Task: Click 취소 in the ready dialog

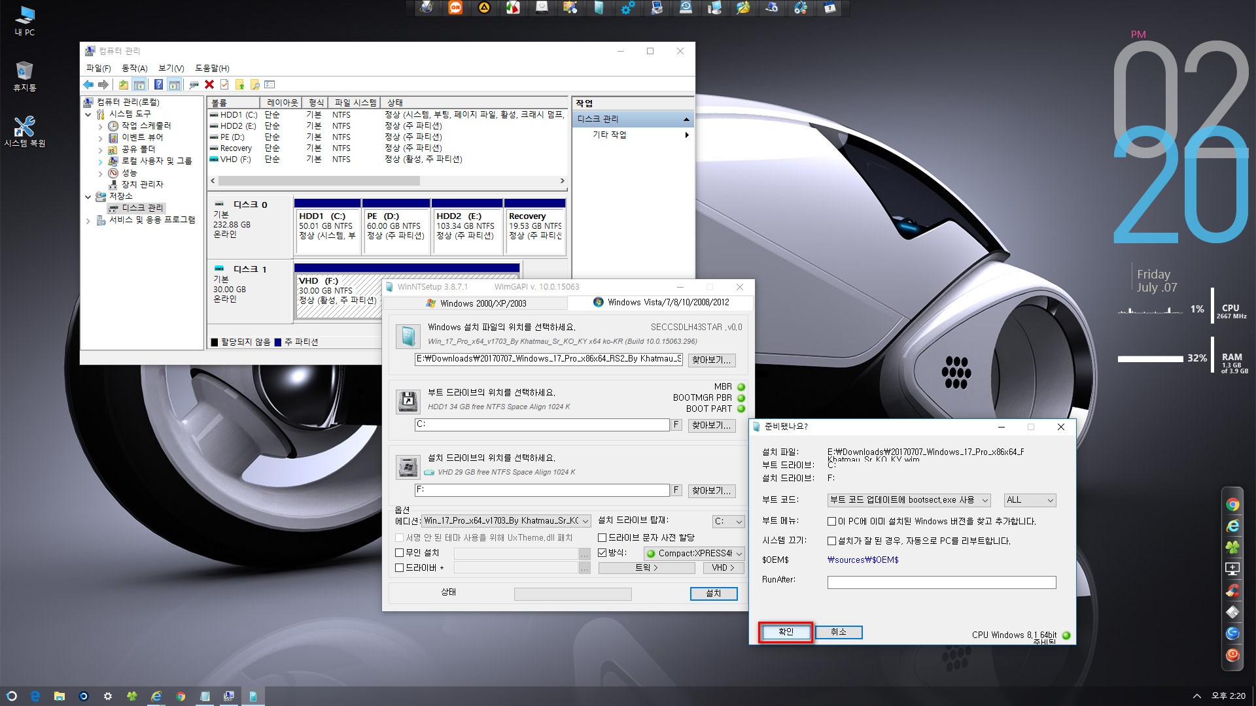Action: click(x=839, y=632)
